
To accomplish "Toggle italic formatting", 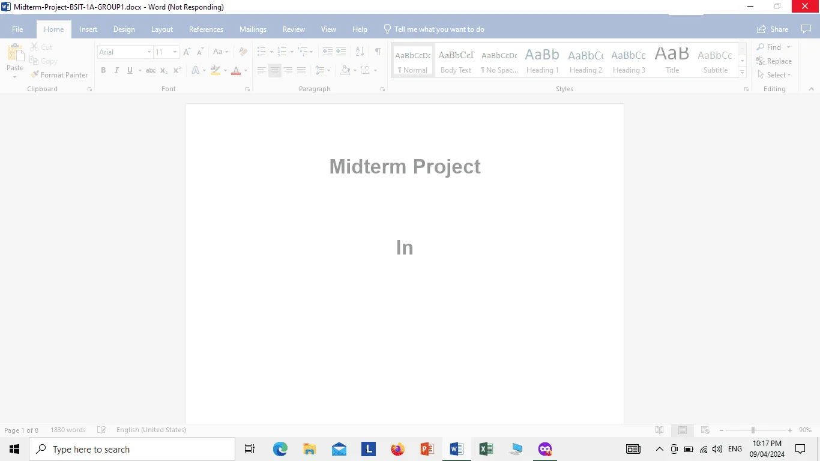I will (x=116, y=70).
